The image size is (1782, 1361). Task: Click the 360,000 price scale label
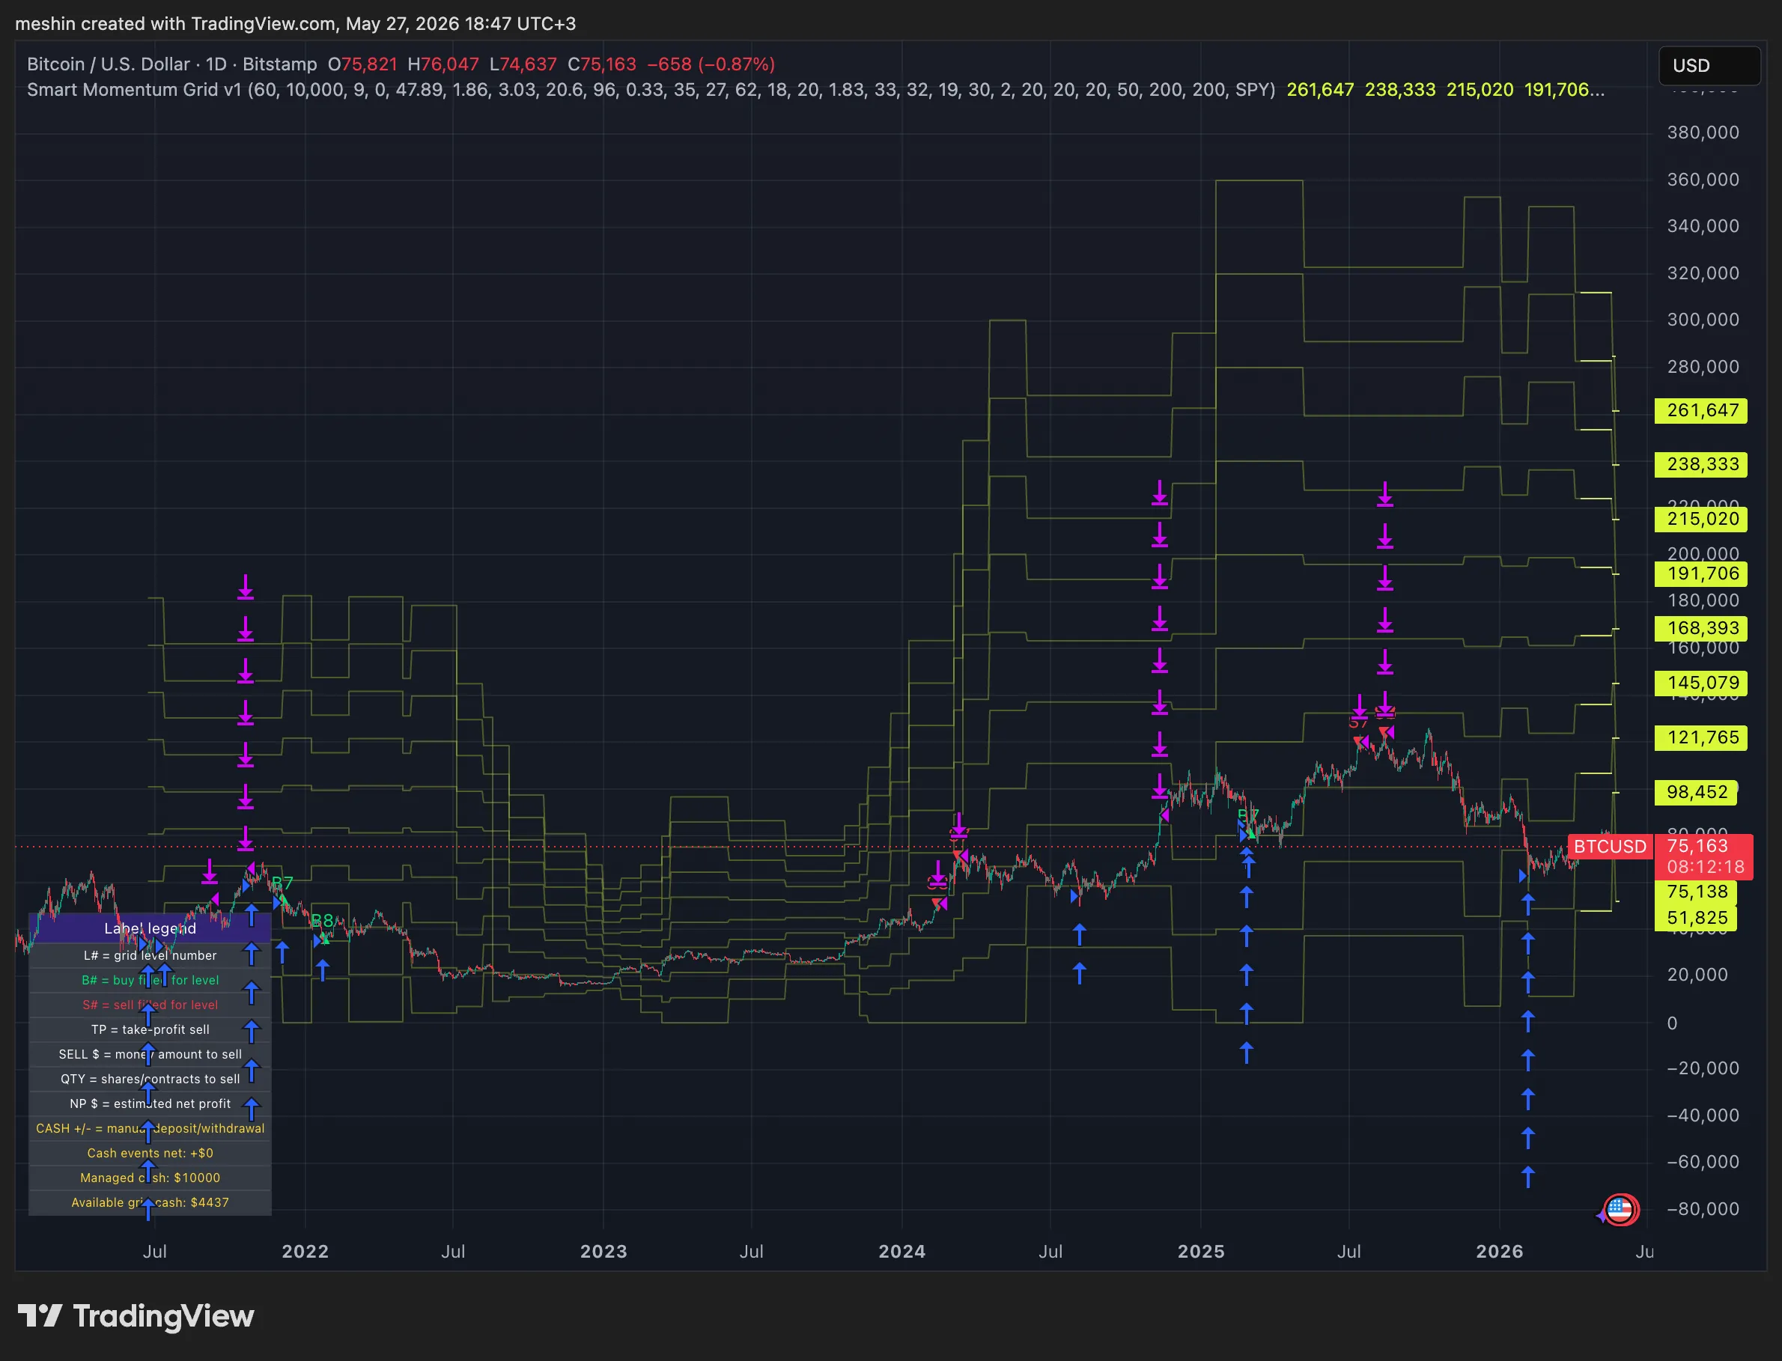coord(1703,180)
